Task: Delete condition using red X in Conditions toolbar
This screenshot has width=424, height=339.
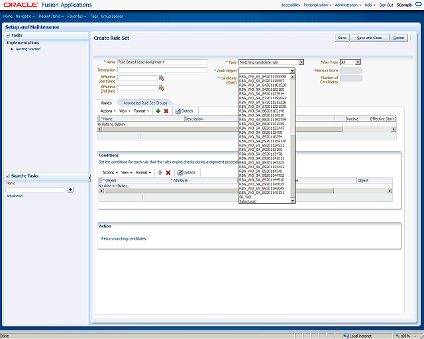Action: pyautogui.click(x=168, y=172)
